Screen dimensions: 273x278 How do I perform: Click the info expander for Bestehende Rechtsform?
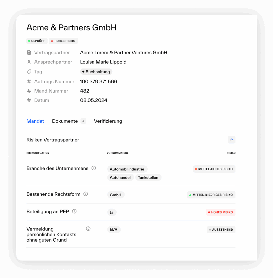[86, 194]
